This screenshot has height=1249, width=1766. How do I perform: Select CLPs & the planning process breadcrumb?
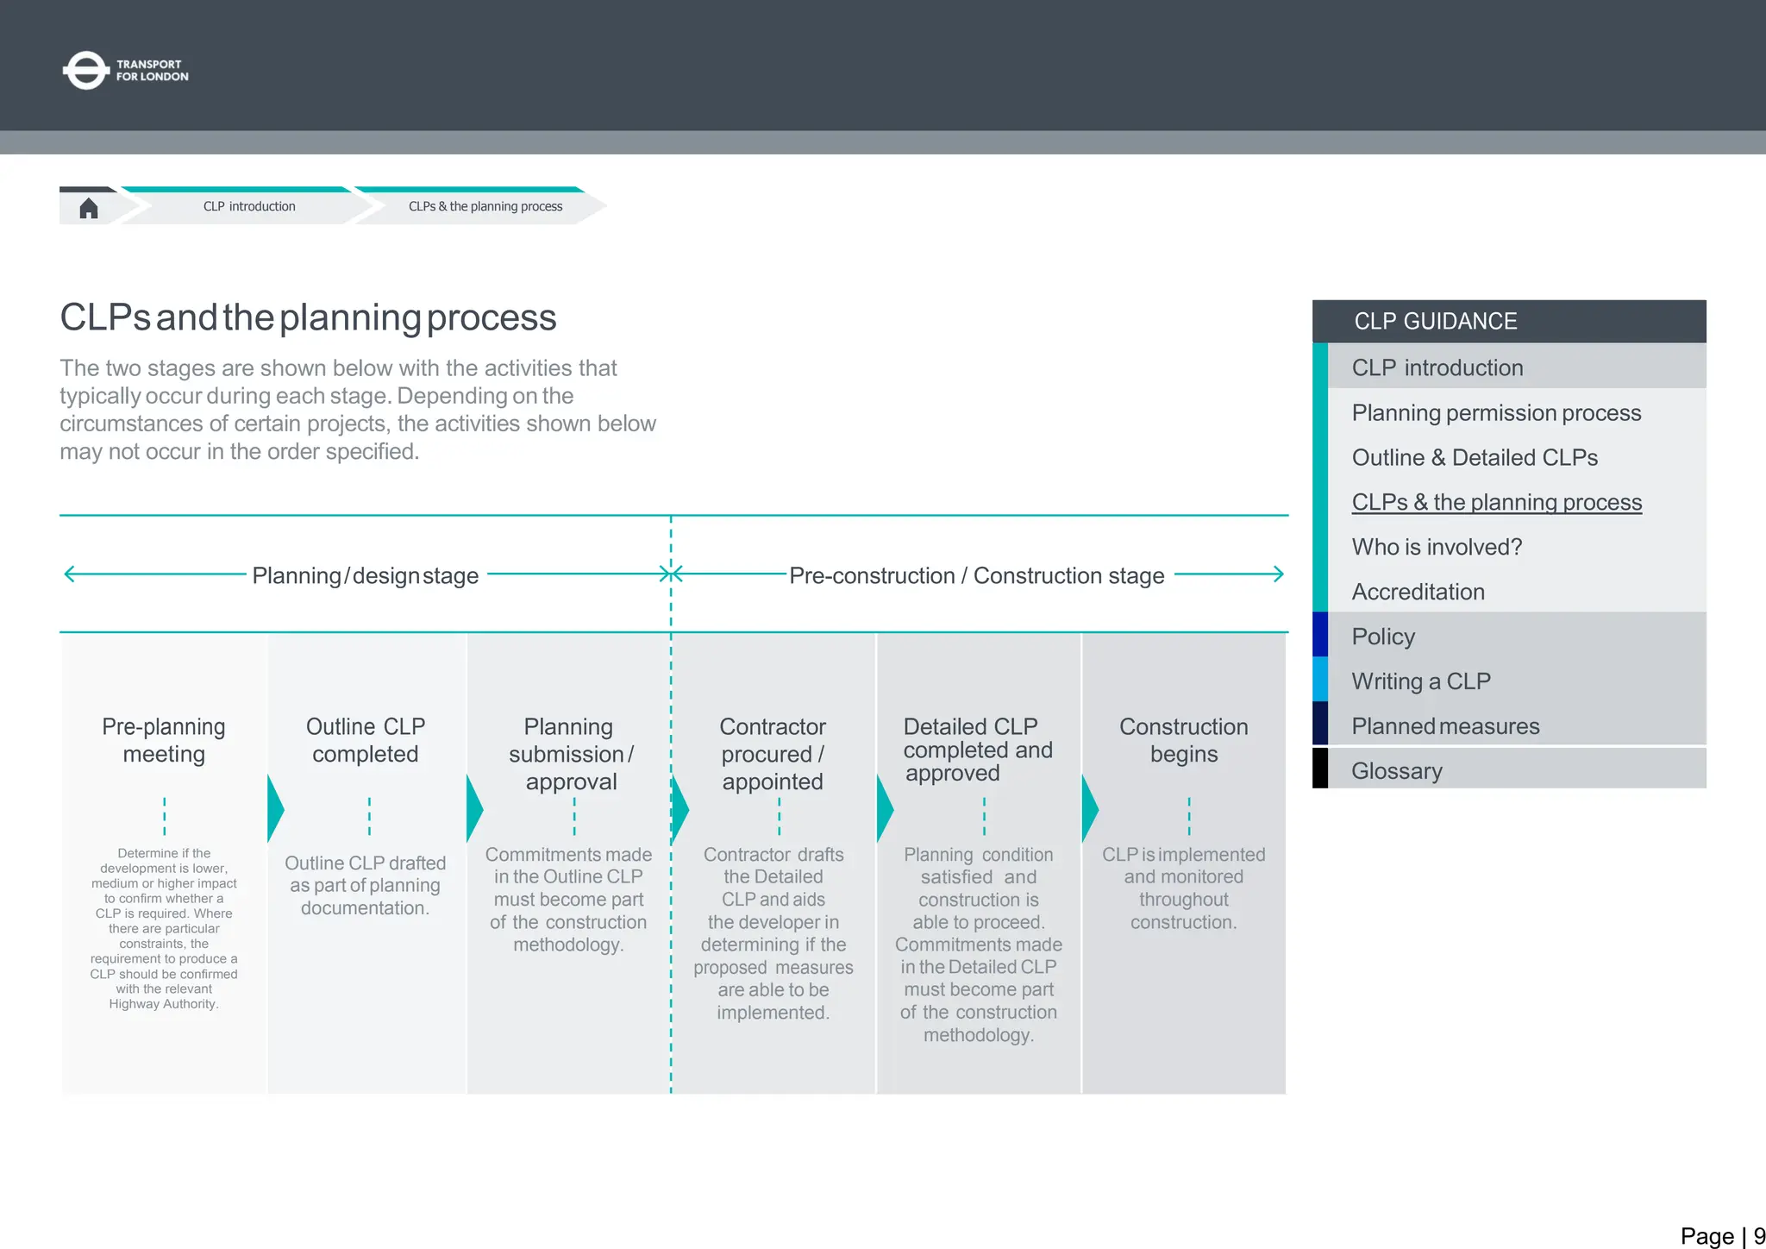tap(485, 207)
